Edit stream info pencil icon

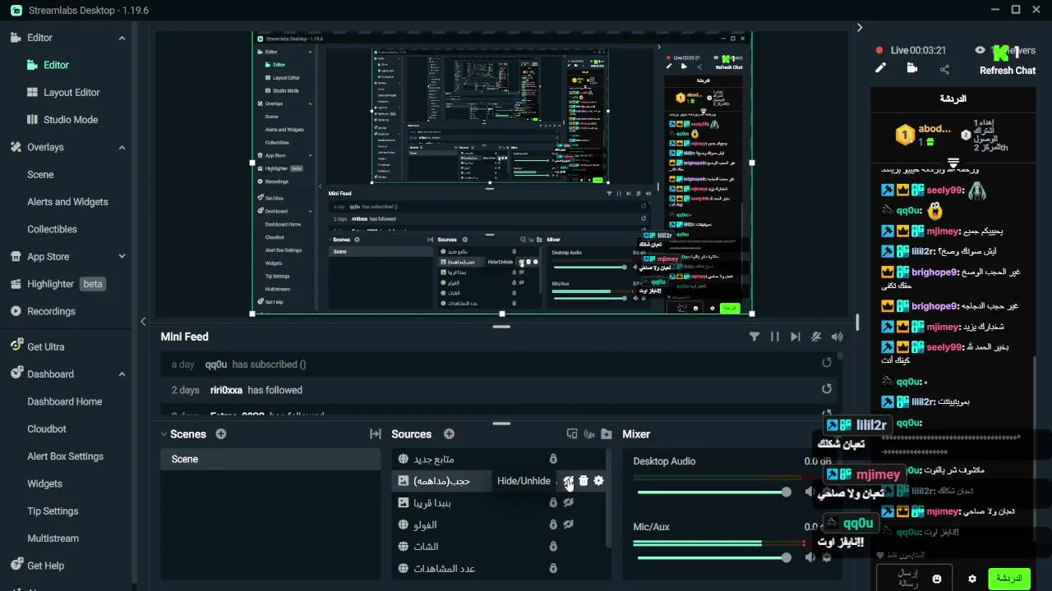tap(880, 68)
